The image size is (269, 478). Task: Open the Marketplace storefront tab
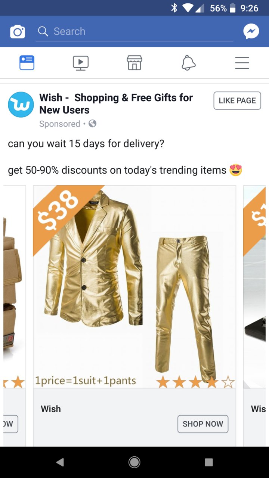click(134, 63)
